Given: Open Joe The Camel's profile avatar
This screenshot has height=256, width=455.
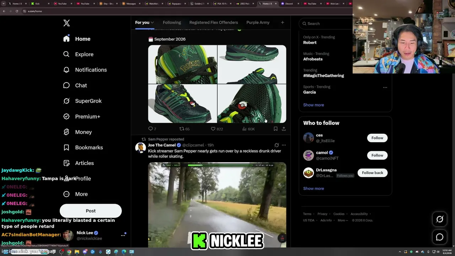Looking at the screenshot, I should [x=140, y=148].
